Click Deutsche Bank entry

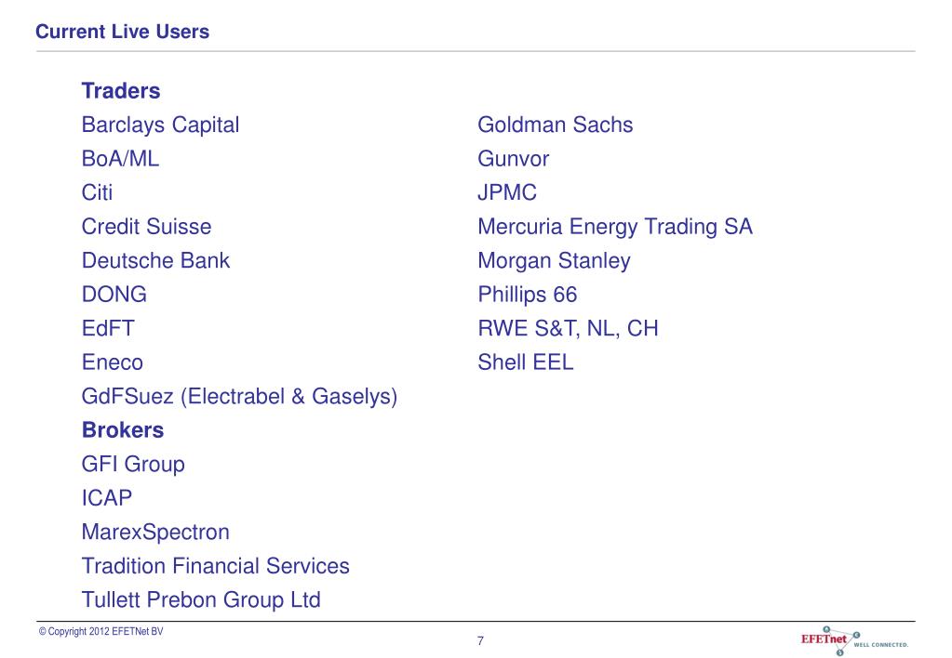[x=155, y=261]
